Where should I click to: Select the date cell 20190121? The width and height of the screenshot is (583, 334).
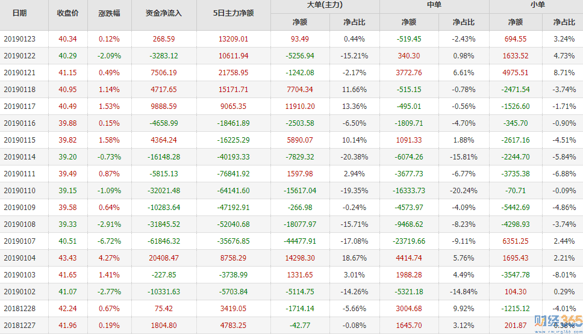(20, 73)
